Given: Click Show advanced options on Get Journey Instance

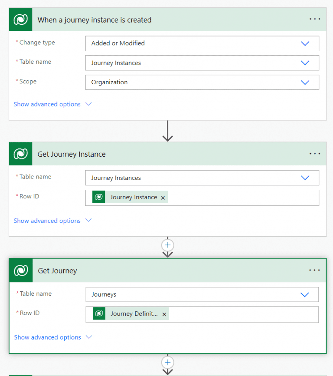Looking at the screenshot, I should 48,221.
